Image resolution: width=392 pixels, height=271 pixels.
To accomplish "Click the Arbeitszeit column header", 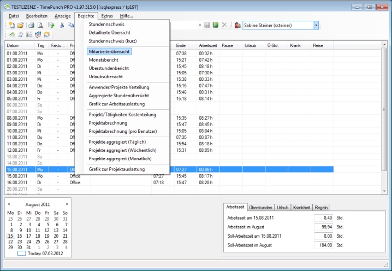I will click(208, 45).
